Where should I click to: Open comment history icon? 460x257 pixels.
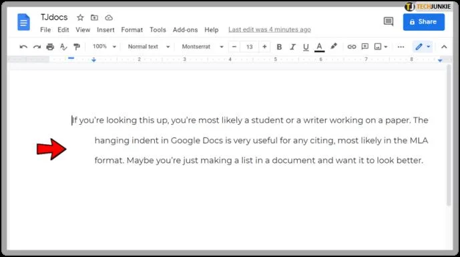pyautogui.click(x=389, y=21)
